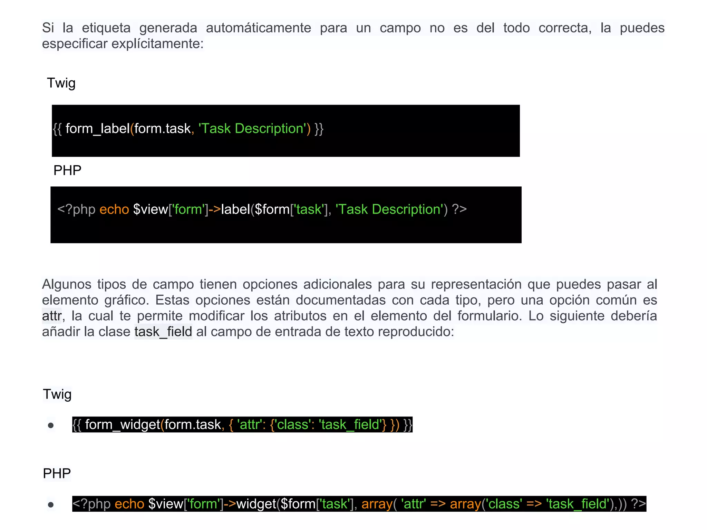
Task: Click the form_label(form.task, 'Task Description') code line
Action: coord(188,129)
